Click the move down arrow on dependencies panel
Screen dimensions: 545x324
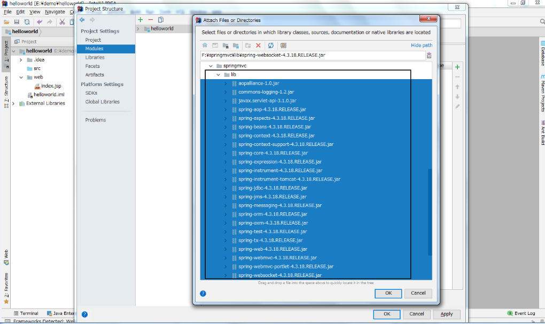pyautogui.click(x=457, y=97)
